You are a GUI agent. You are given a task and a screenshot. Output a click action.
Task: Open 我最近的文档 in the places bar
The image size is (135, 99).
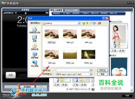pos(35,30)
